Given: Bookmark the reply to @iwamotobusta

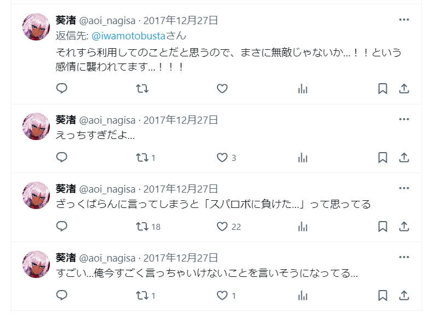Looking at the screenshot, I should pos(382,89).
